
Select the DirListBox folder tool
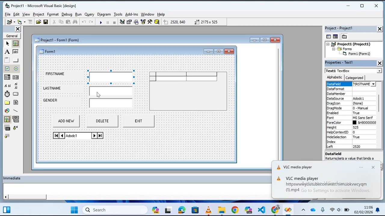7,102
